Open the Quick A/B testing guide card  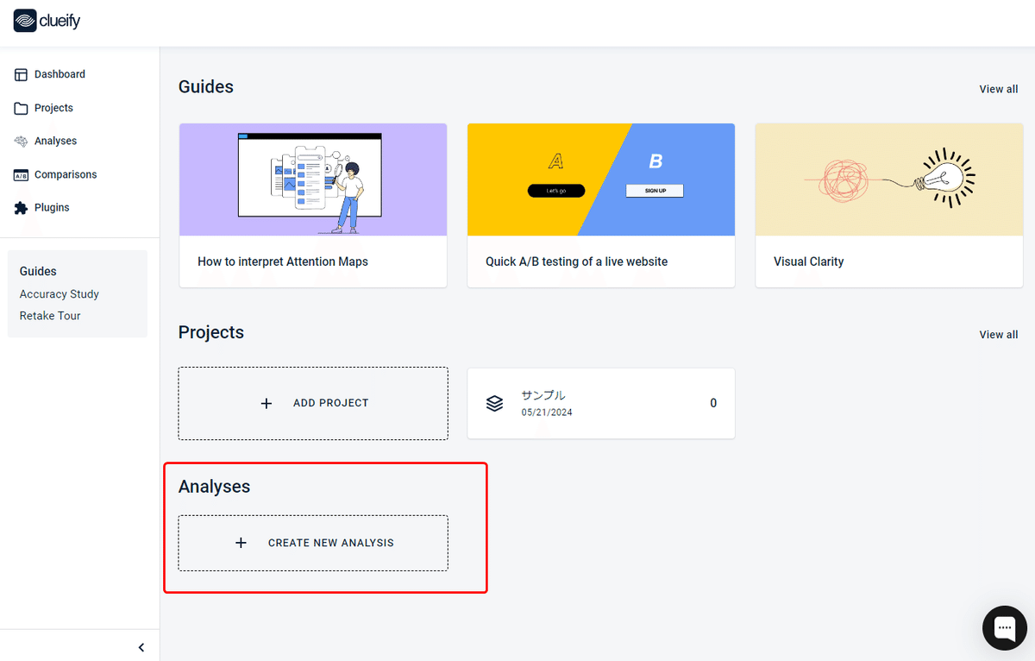coord(601,205)
